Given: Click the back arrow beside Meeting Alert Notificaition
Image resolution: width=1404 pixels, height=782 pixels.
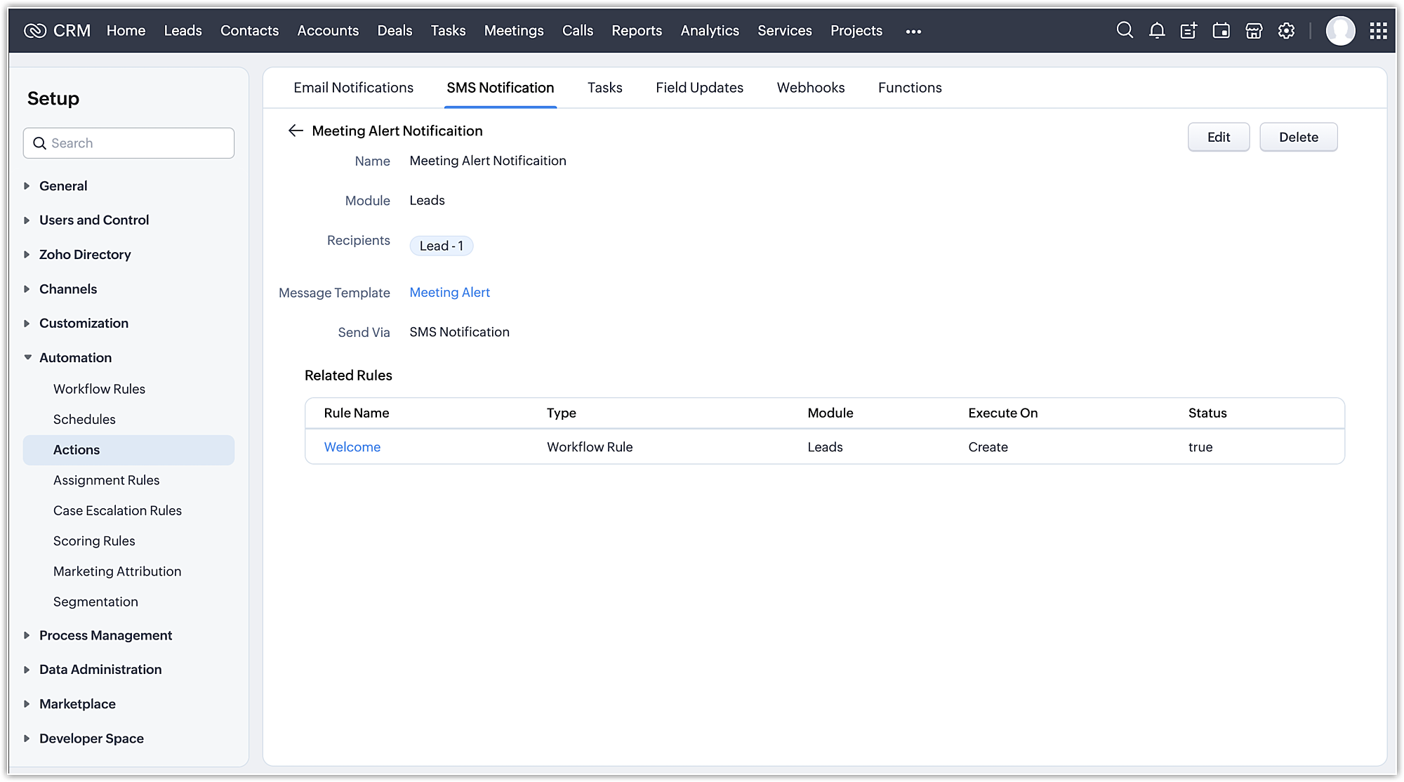Looking at the screenshot, I should (x=296, y=131).
